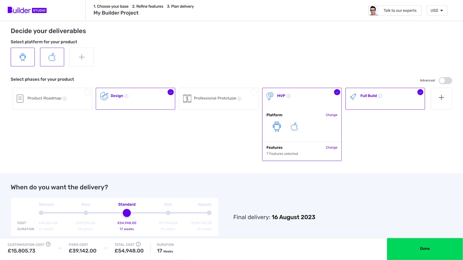Go to step 3 Plan delivery
The height and width of the screenshot is (260, 463).
click(x=180, y=6)
